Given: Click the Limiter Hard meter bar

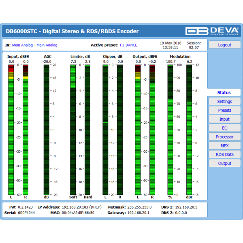Looking at the screenshot, I should click(x=87, y=130).
